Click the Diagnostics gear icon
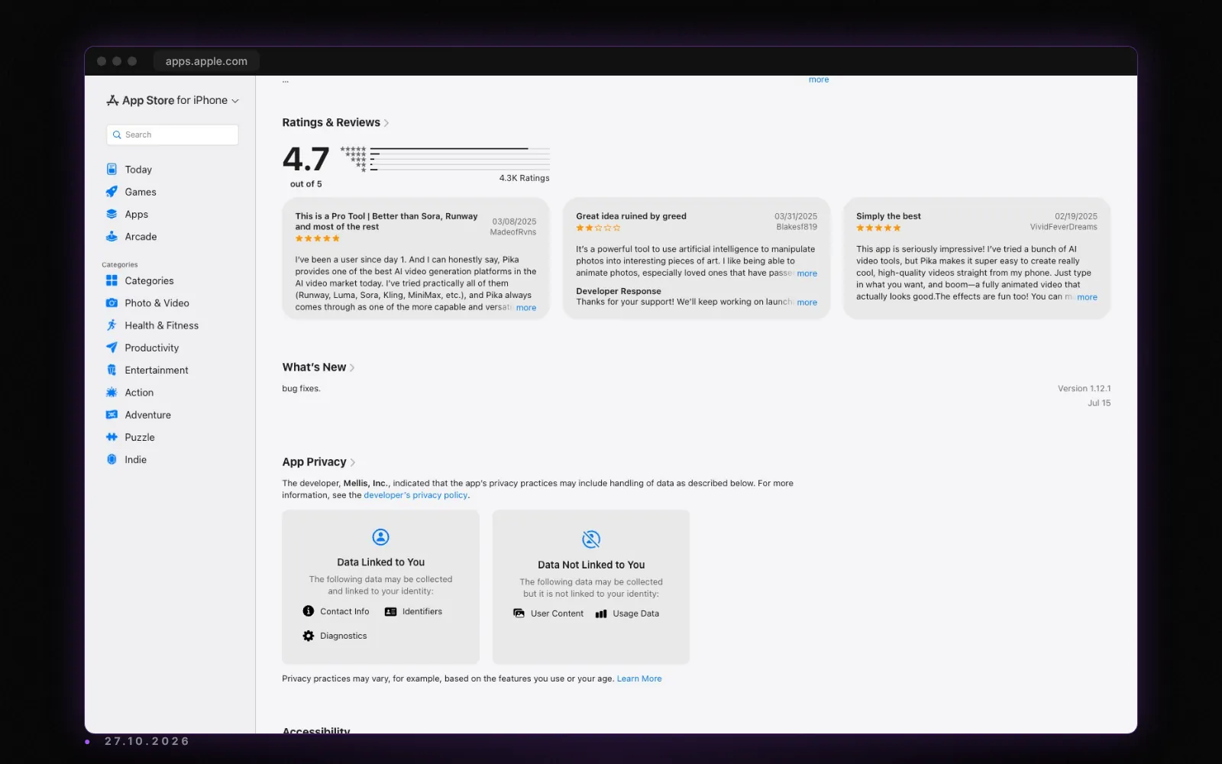Screen dimensions: 1222x764 309,636
